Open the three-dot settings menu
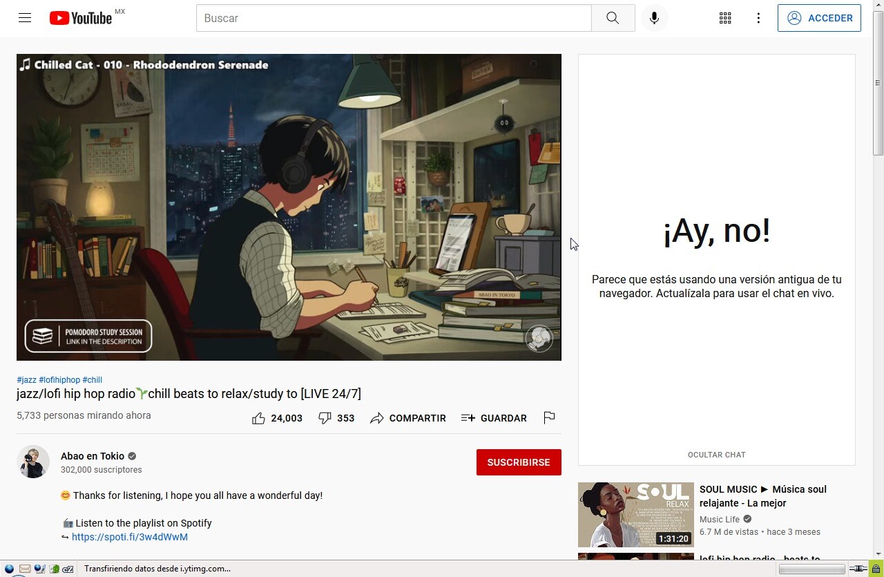This screenshot has width=884, height=577. 758,18
